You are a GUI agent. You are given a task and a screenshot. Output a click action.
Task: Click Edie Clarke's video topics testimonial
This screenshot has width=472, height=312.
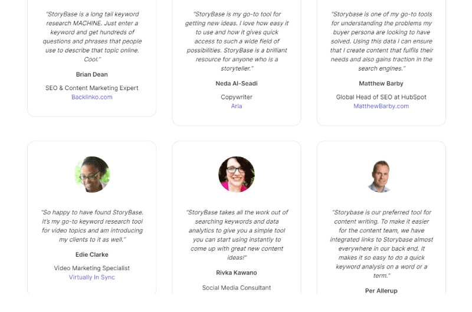pyautogui.click(x=92, y=226)
